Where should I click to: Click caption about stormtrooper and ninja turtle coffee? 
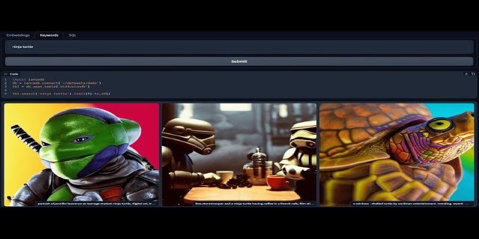(x=254, y=204)
